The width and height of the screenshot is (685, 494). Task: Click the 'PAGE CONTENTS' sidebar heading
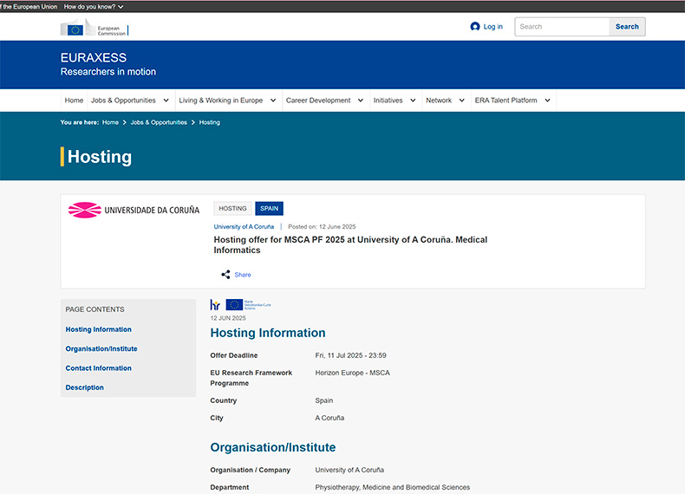coord(95,309)
